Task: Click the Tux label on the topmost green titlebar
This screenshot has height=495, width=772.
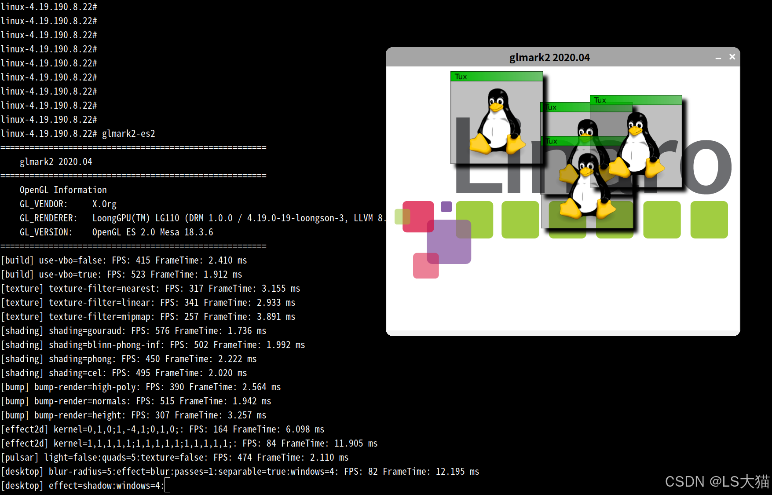Action: click(x=461, y=76)
